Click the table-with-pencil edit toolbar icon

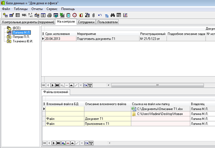click(12, 15)
